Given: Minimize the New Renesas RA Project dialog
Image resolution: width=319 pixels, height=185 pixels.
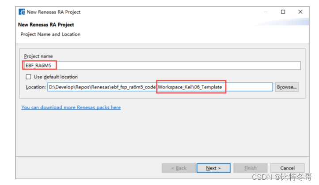Looking at the screenshot, I should coord(266,12).
